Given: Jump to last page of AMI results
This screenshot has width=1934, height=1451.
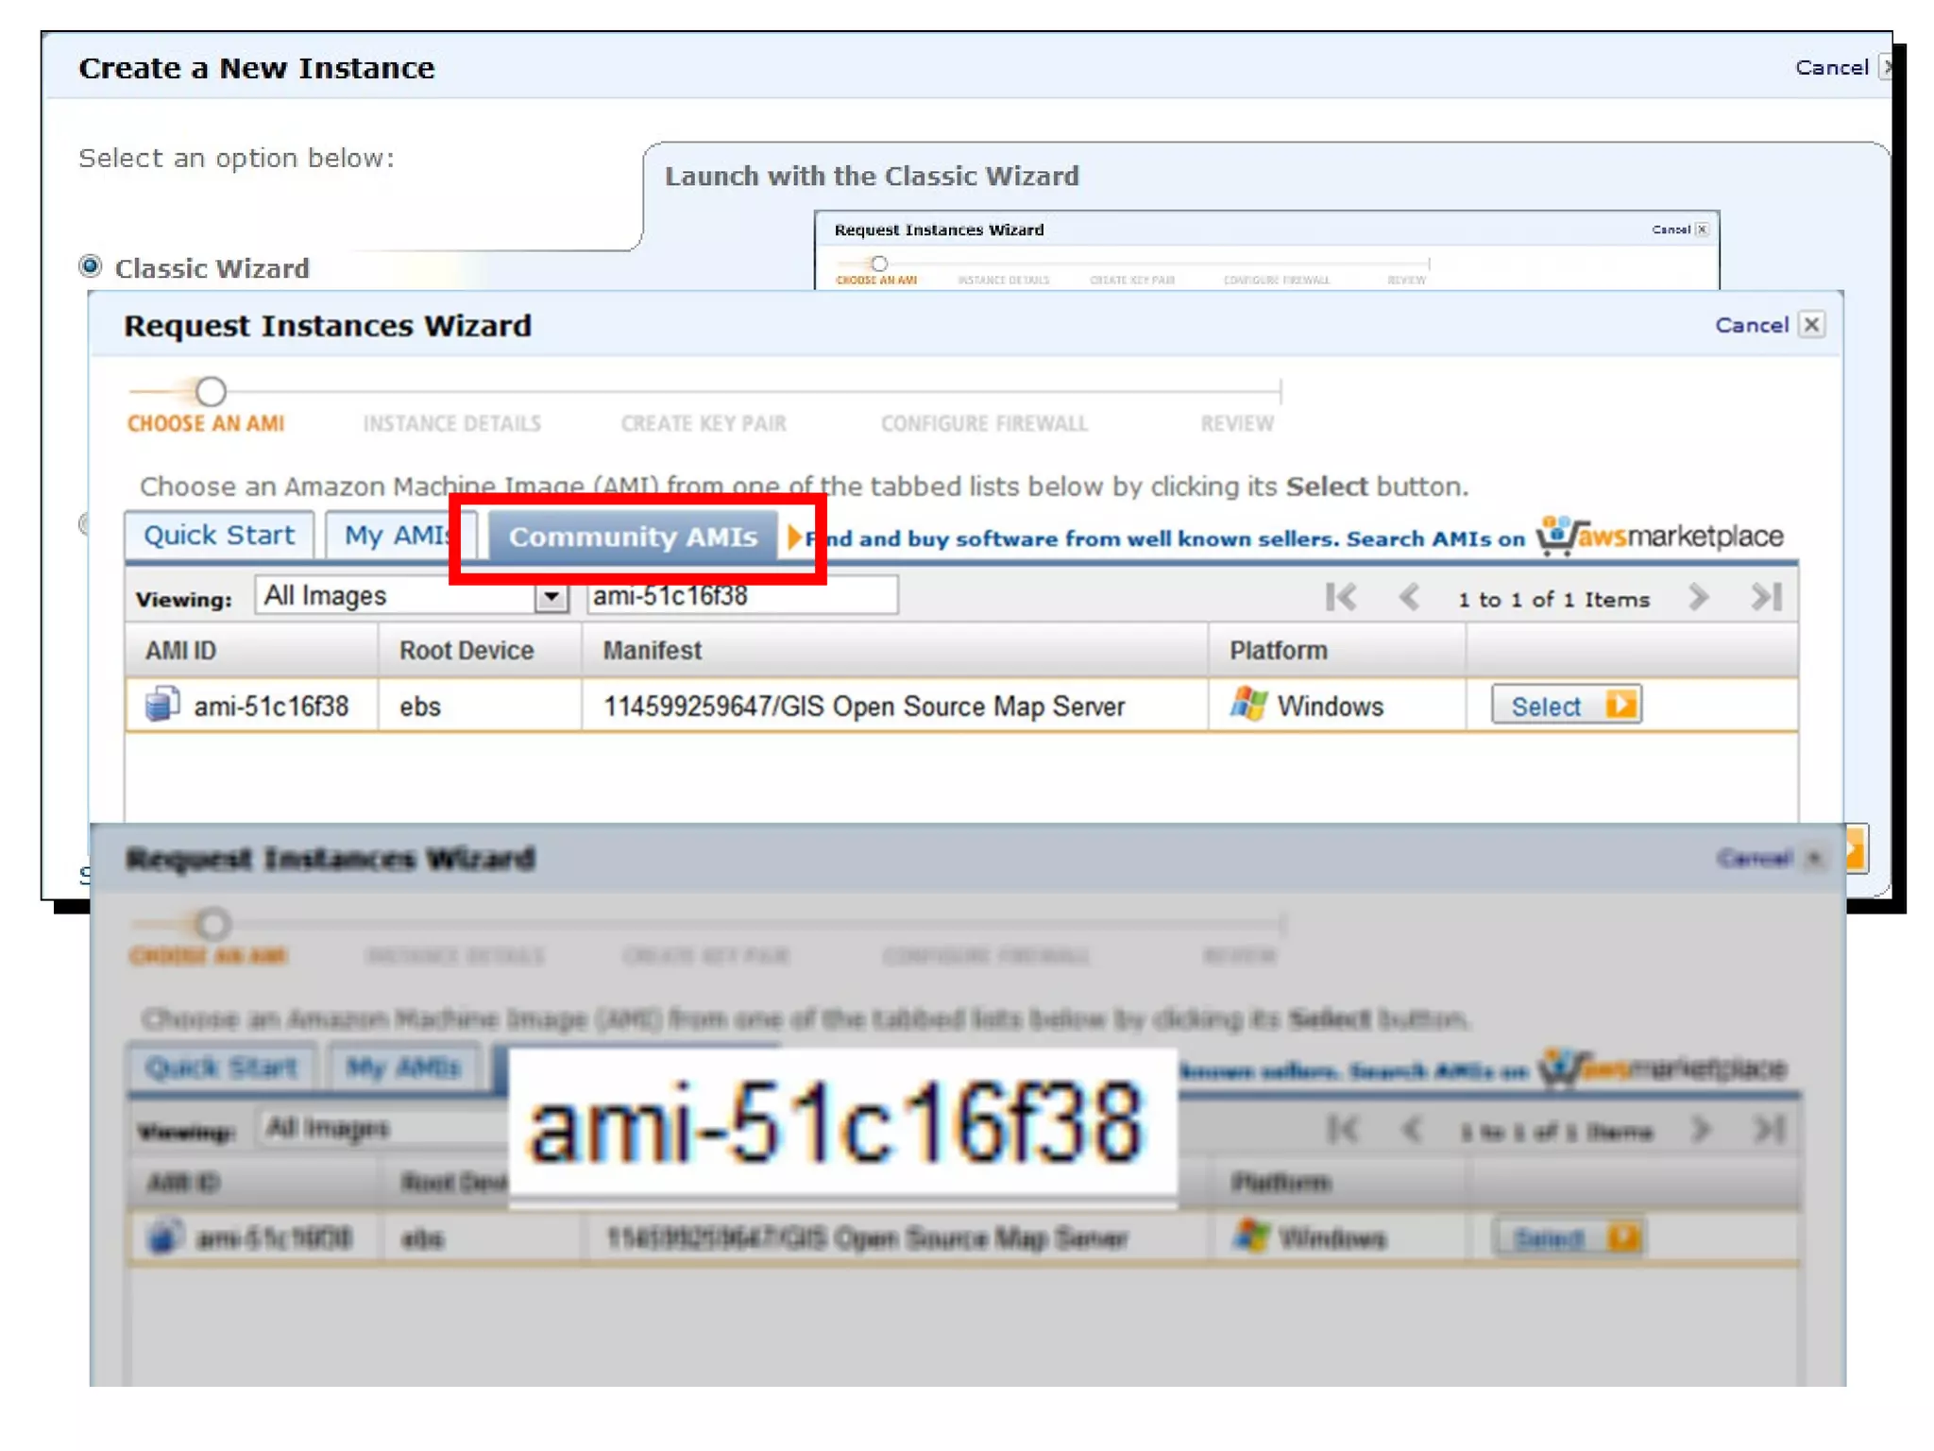Looking at the screenshot, I should click(x=1766, y=597).
